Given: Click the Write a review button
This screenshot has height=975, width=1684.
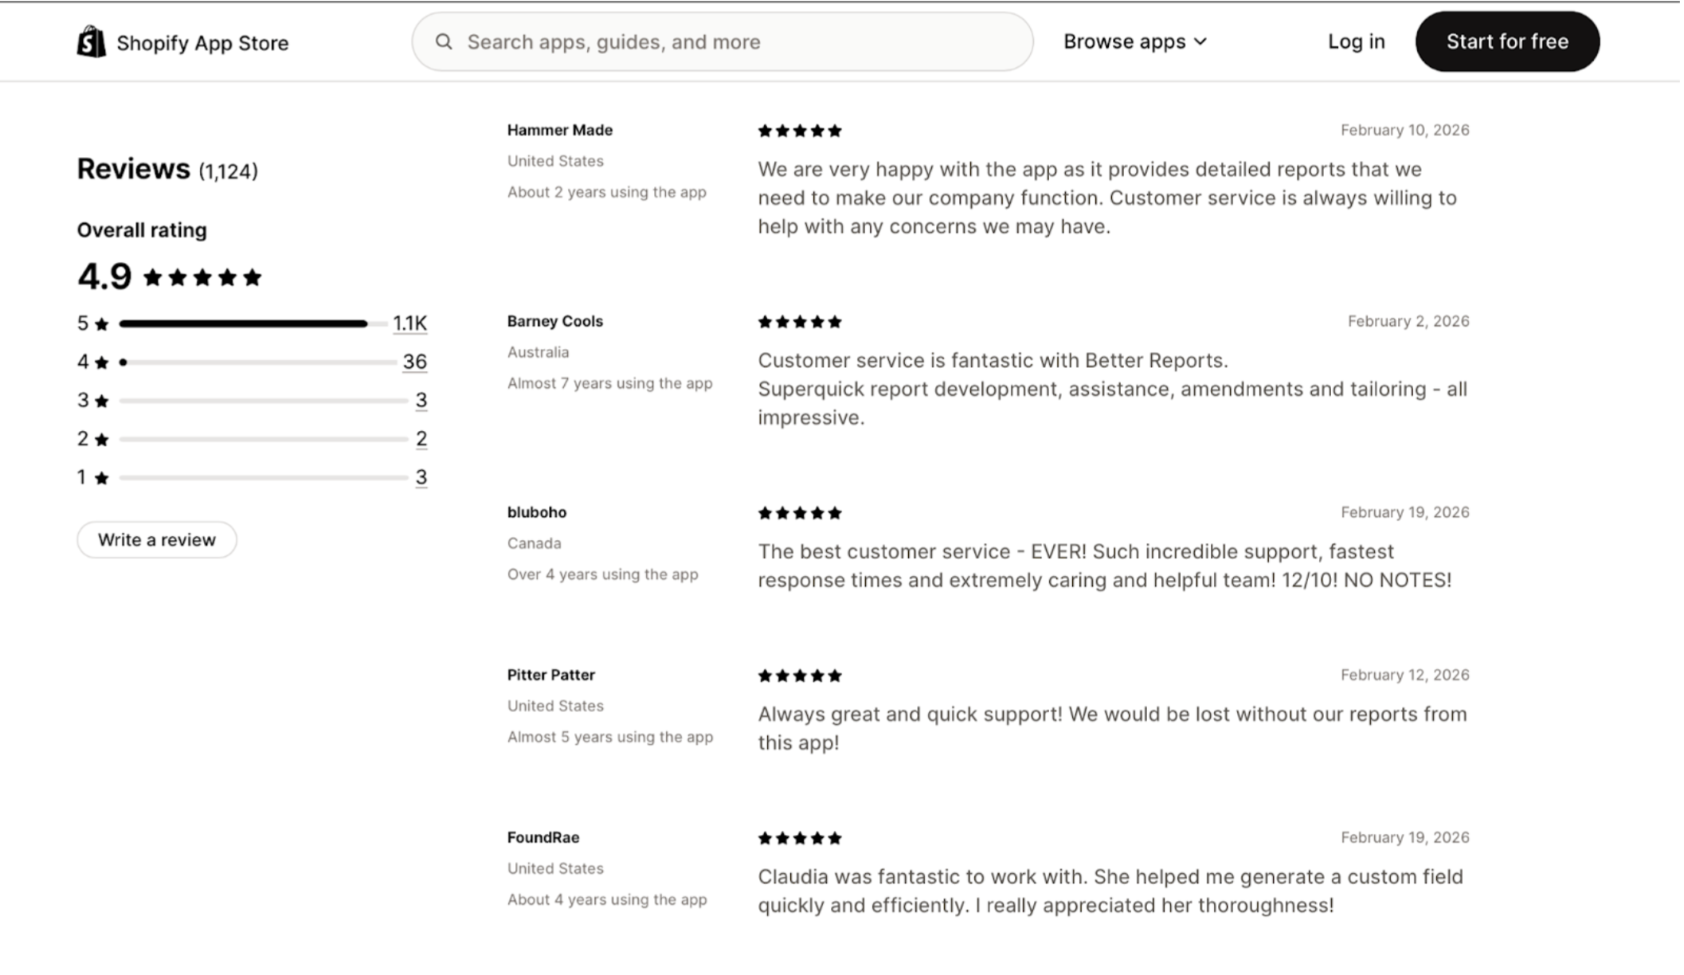Looking at the screenshot, I should coord(157,540).
